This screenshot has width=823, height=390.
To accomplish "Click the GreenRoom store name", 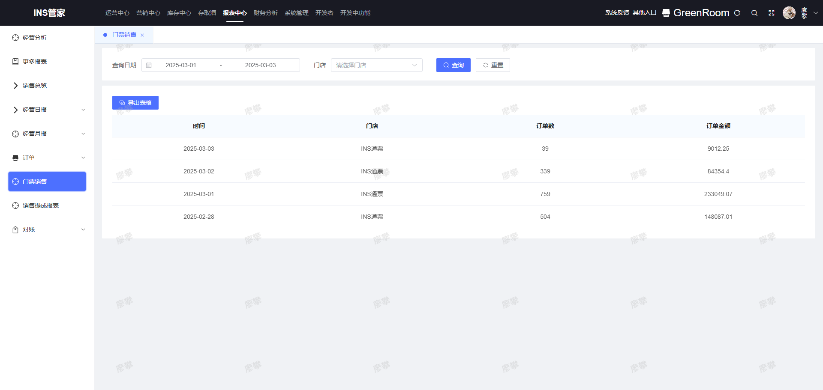I will 701,13.
